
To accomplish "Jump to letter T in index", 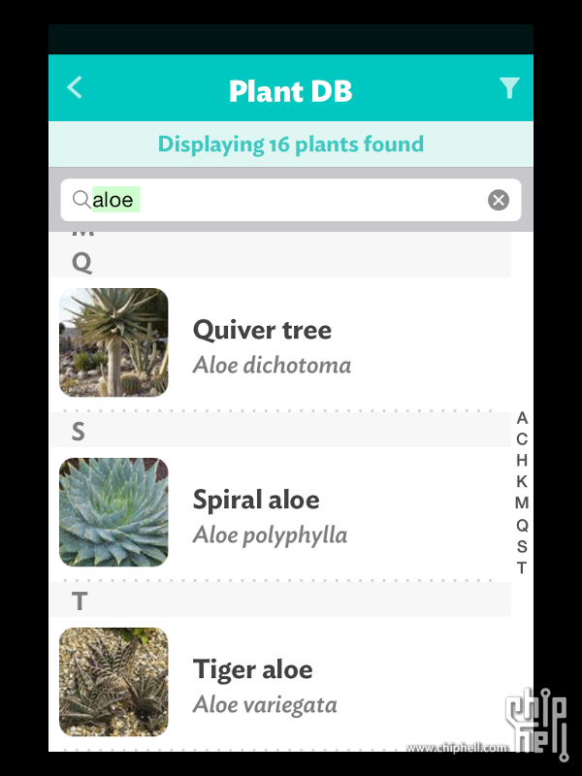I will pyautogui.click(x=522, y=567).
